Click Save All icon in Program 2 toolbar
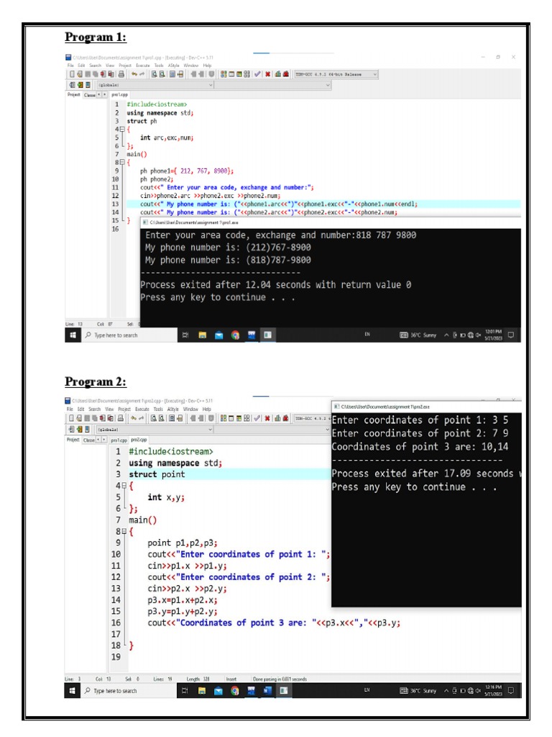 (x=94, y=418)
